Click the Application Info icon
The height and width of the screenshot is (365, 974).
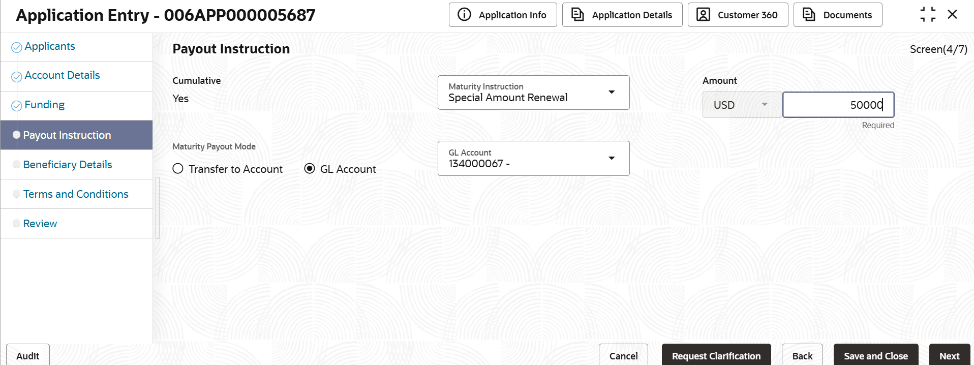[464, 15]
